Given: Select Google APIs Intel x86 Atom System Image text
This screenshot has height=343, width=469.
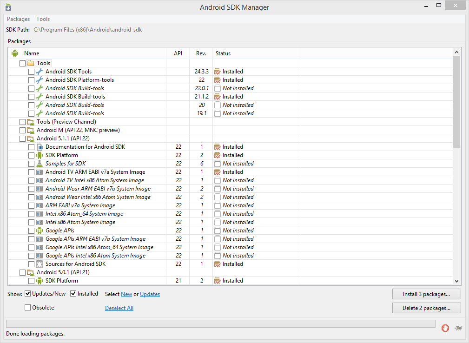Looking at the screenshot, I should click(x=95, y=256).
